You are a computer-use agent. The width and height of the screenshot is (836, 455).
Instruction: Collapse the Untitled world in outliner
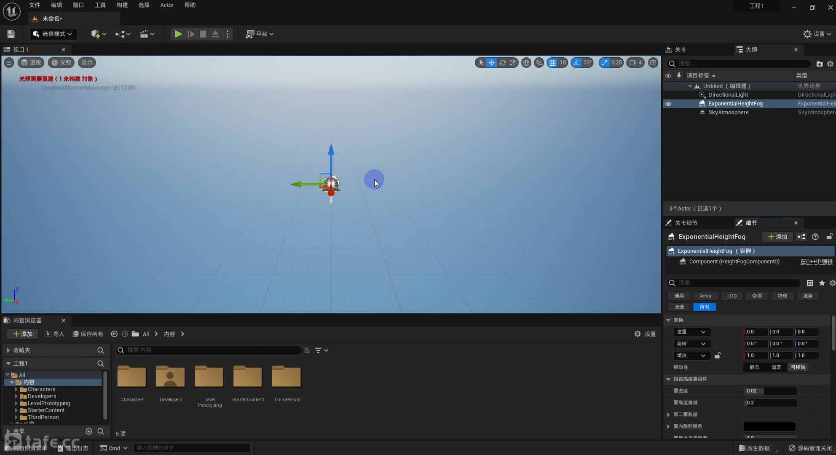click(690, 86)
